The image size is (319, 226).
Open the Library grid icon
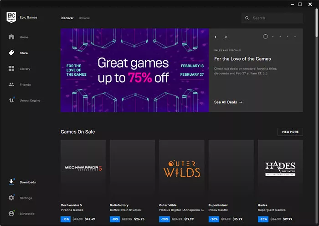click(x=11, y=69)
